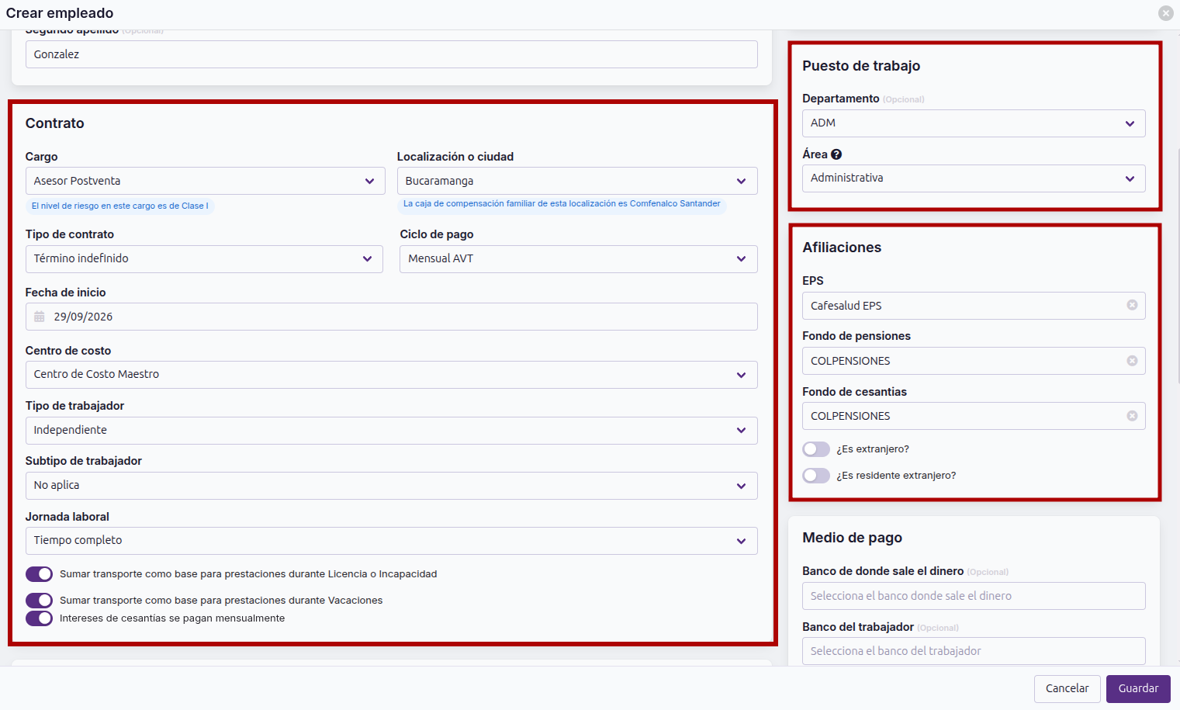Open the Departamento dropdown
Viewport: 1180px width, 710px height.
tap(974, 123)
